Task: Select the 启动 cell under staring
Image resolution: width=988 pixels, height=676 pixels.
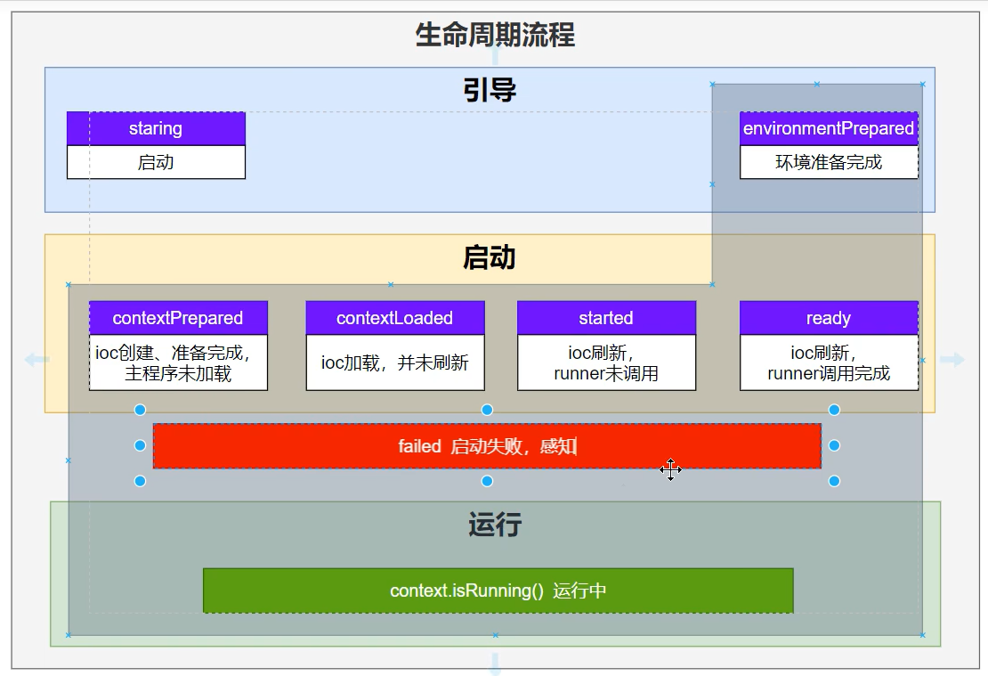Action: (157, 162)
